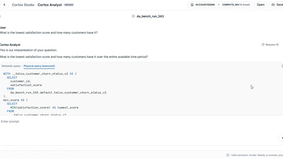Screen dimensions: 283x159
Task: Click the checkmark icon by Valid semantic model
Action: [x=228, y=155]
